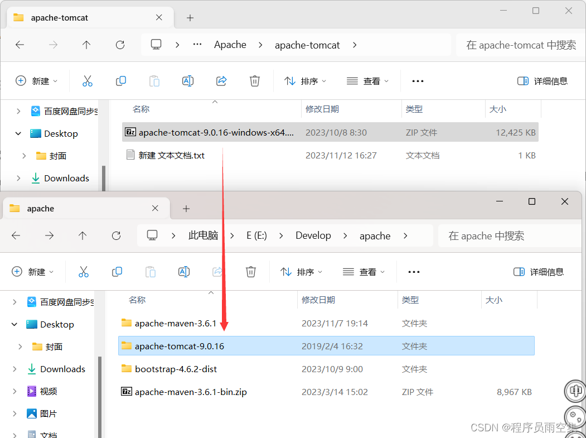Image resolution: width=586 pixels, height=438 pixels.
Task: Click Delete trash icon in apache window
Action: pos(251,272)
